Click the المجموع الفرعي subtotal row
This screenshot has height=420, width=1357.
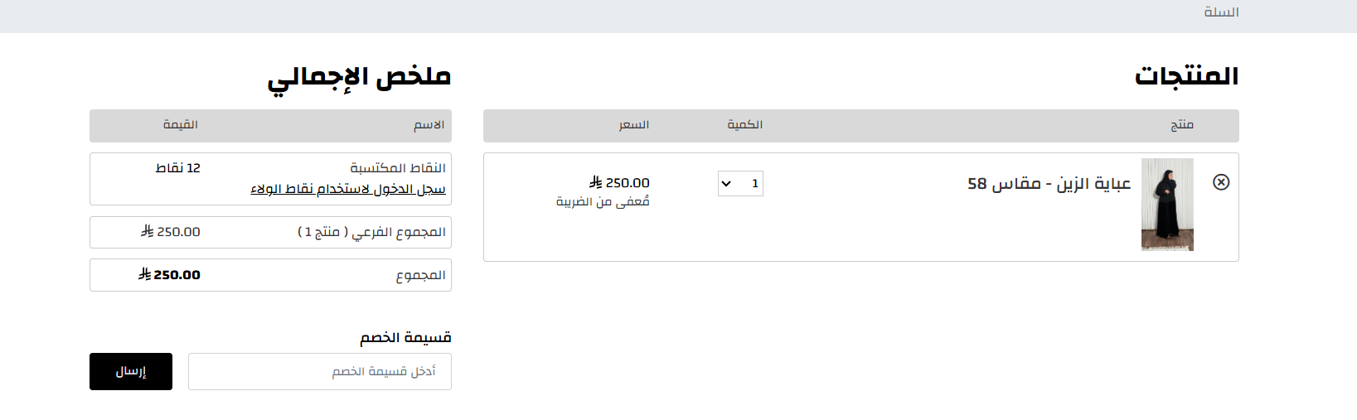(x=270, y=232)
